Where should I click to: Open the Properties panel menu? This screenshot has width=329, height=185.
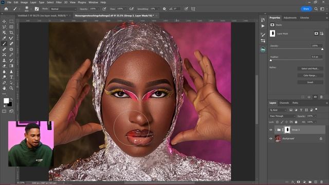(x=327, y=18)
